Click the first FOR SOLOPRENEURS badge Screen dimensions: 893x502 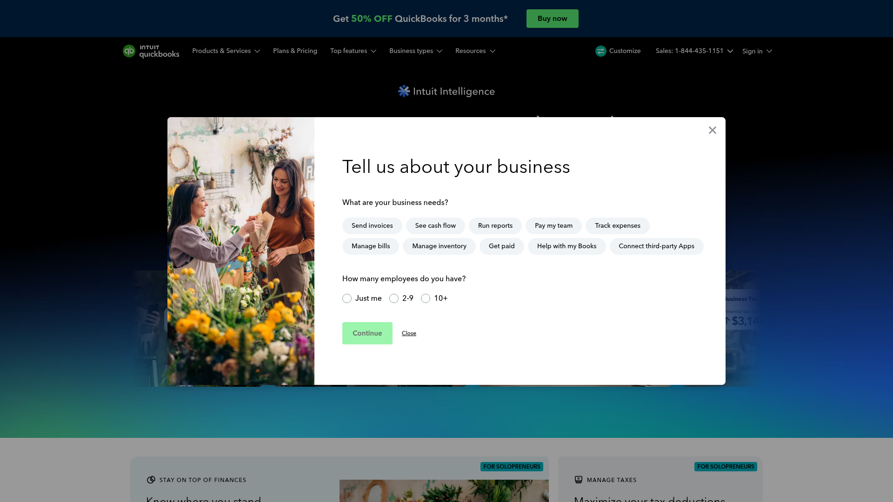click(512, 467)
